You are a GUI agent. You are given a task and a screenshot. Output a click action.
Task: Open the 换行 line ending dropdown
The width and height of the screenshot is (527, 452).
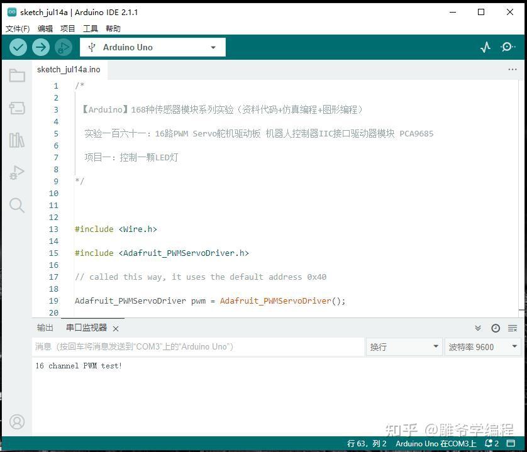tap(404, 347)
